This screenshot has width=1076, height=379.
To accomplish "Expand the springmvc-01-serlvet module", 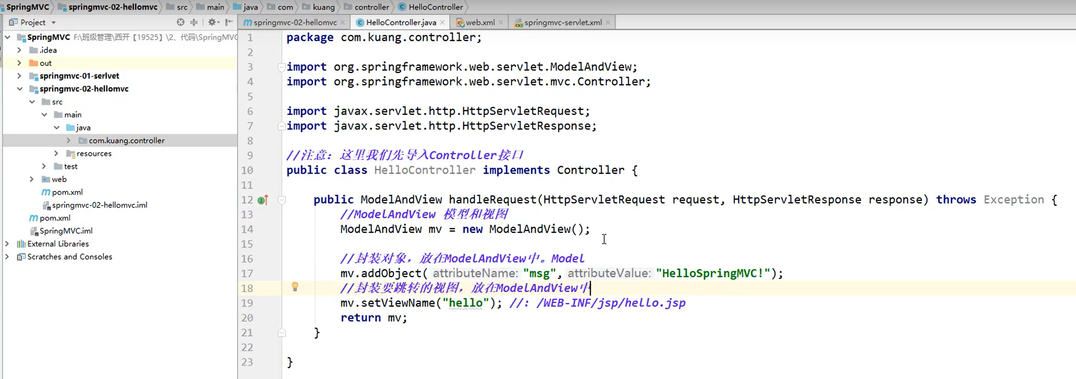I will (x=19, y=76).
